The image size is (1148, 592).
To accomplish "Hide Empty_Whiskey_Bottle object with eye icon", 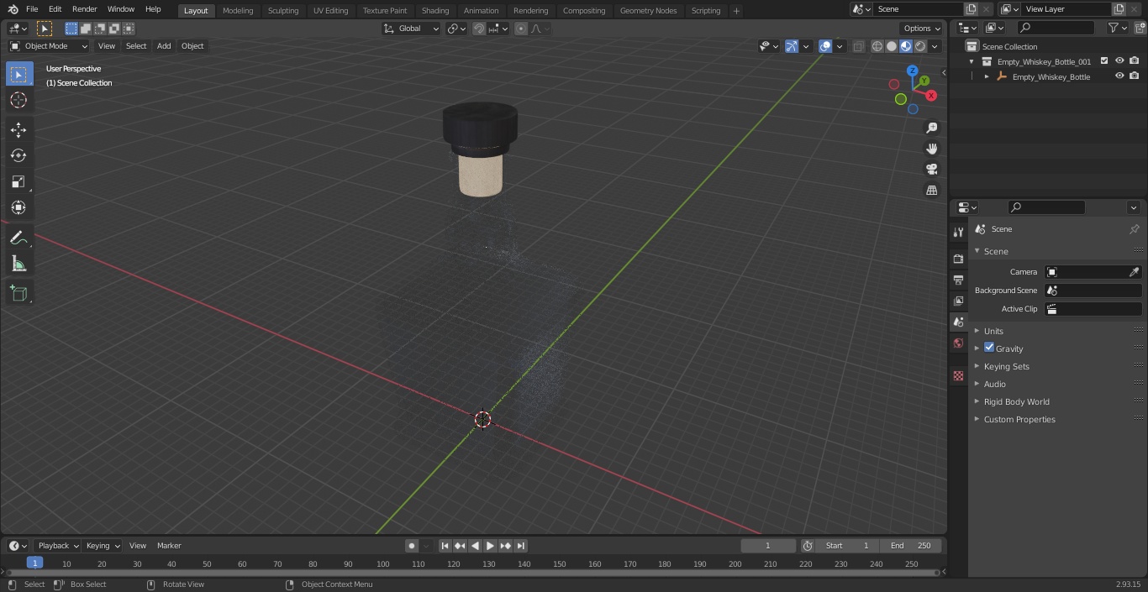I will (x=1119, y=76).
